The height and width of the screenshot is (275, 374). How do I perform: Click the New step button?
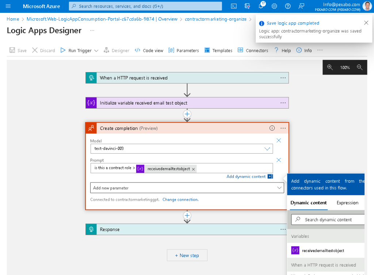tap(187, 255)
